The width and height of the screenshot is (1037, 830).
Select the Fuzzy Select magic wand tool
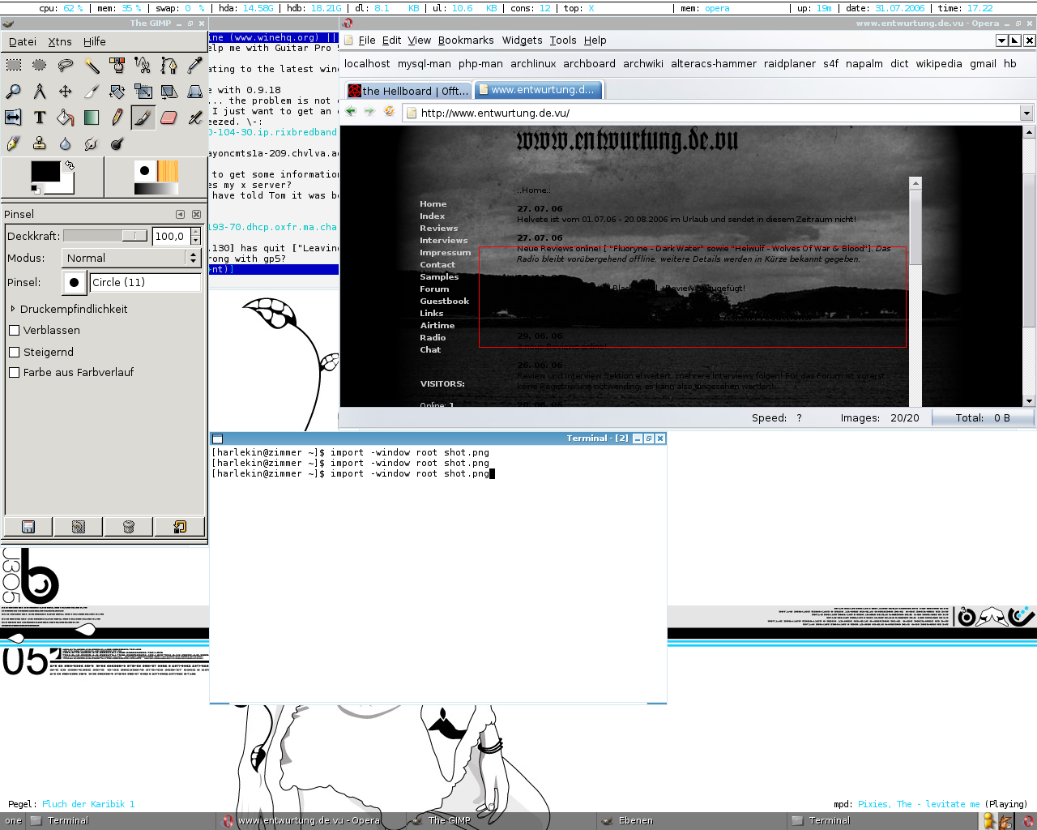(92, 66)
